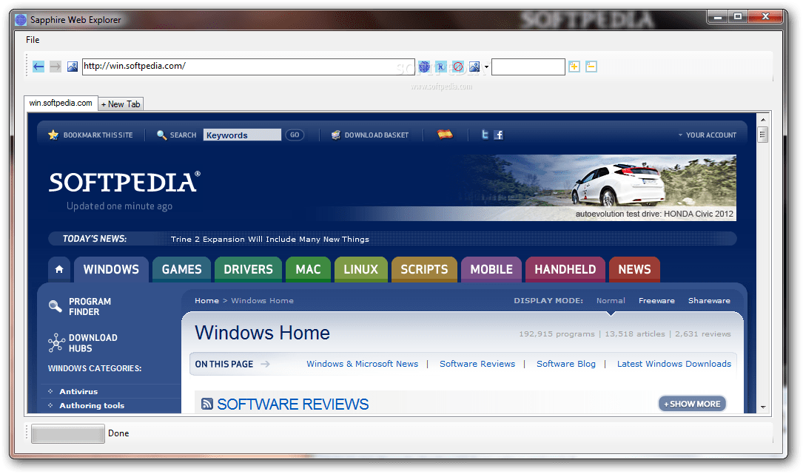The width and height of the screenshot is (803, 474).
Task: Open the small dropdown arrow beside the image icon
Action: coord(486,67)
